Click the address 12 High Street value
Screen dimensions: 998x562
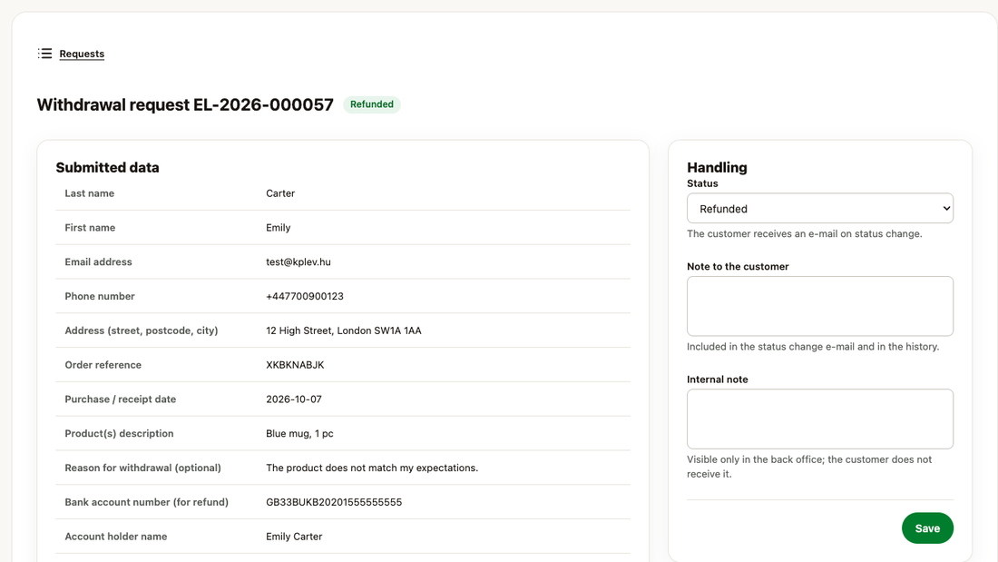[x=343, y=330]
